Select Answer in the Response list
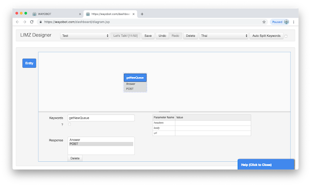Image resolution: width=311 pixels, height=186 pixels. (101, 140)
